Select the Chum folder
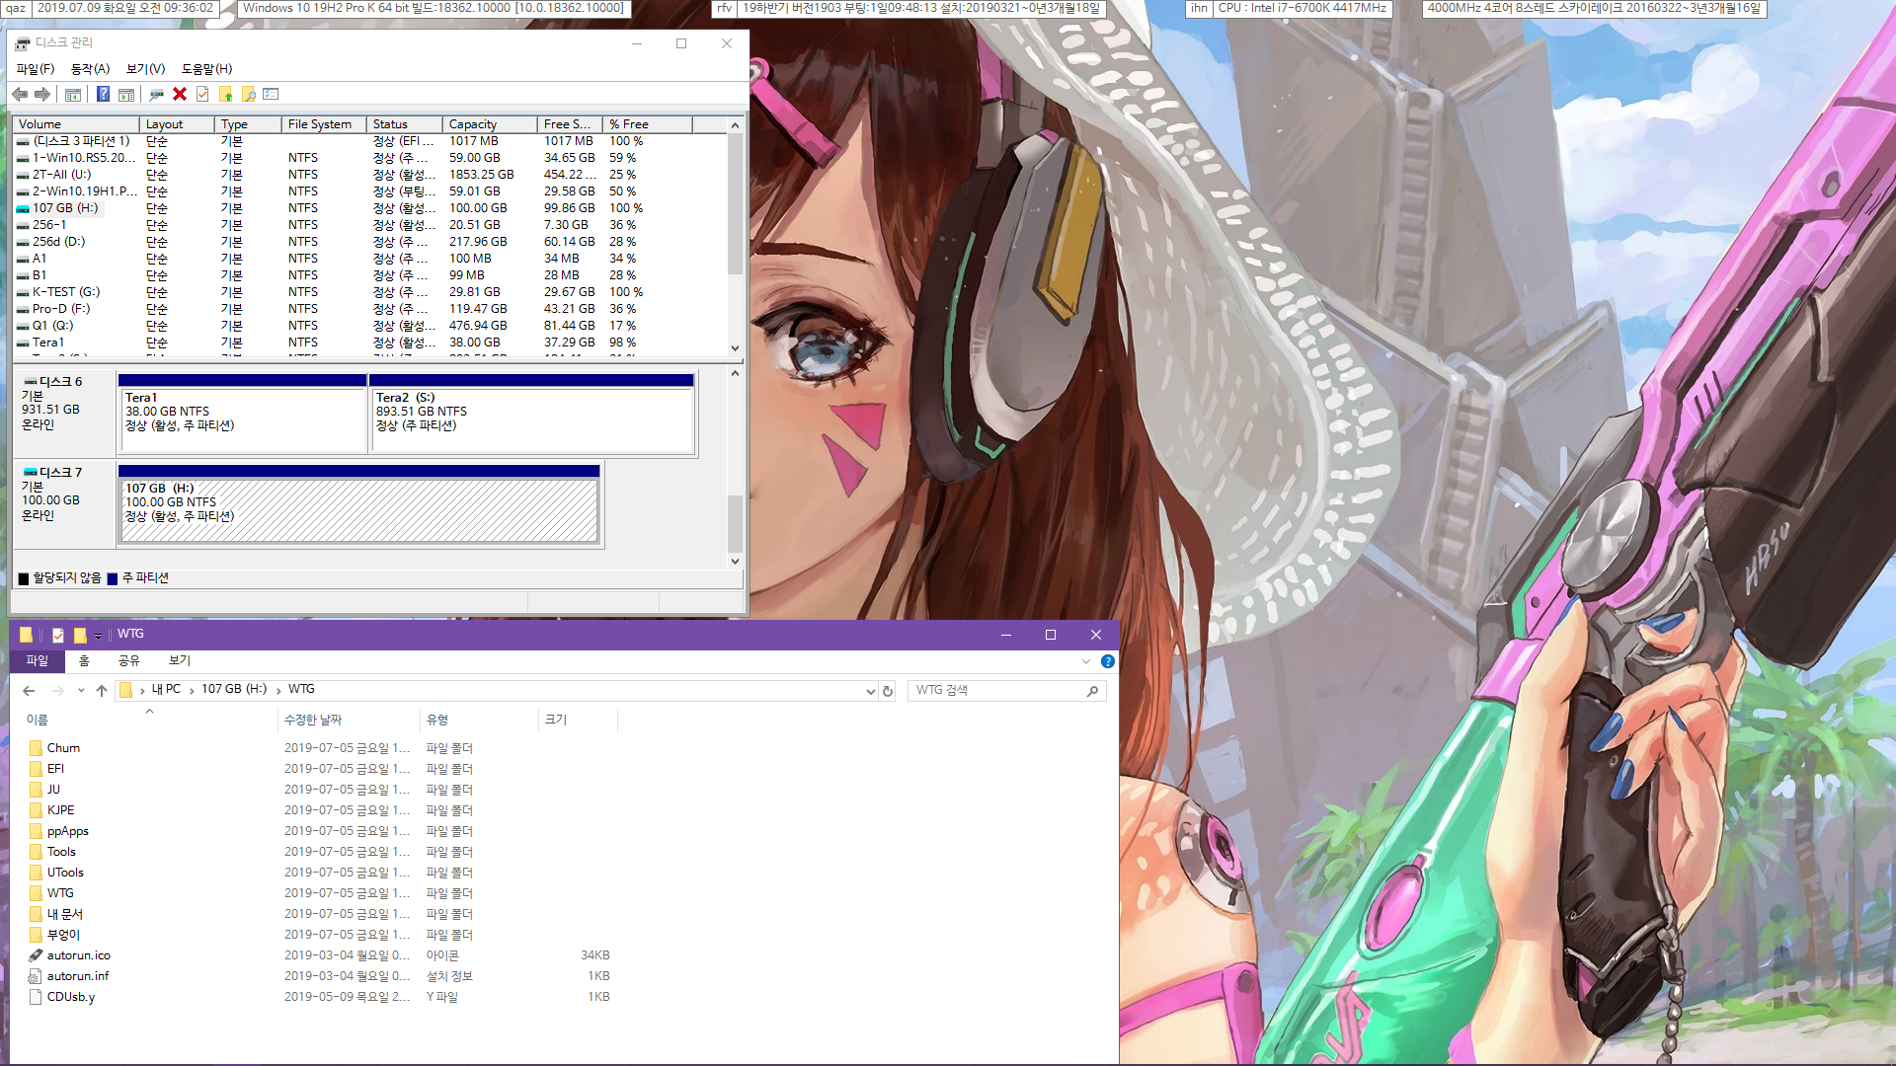This screenshot has height=1066, width=1896. click(63, 748)
